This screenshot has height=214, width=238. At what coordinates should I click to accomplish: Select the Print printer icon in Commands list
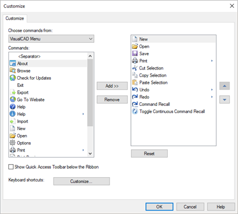(x=12, y=150)
